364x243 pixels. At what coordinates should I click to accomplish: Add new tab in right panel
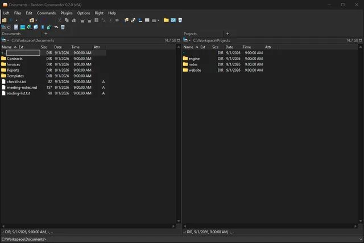(227, 34)
